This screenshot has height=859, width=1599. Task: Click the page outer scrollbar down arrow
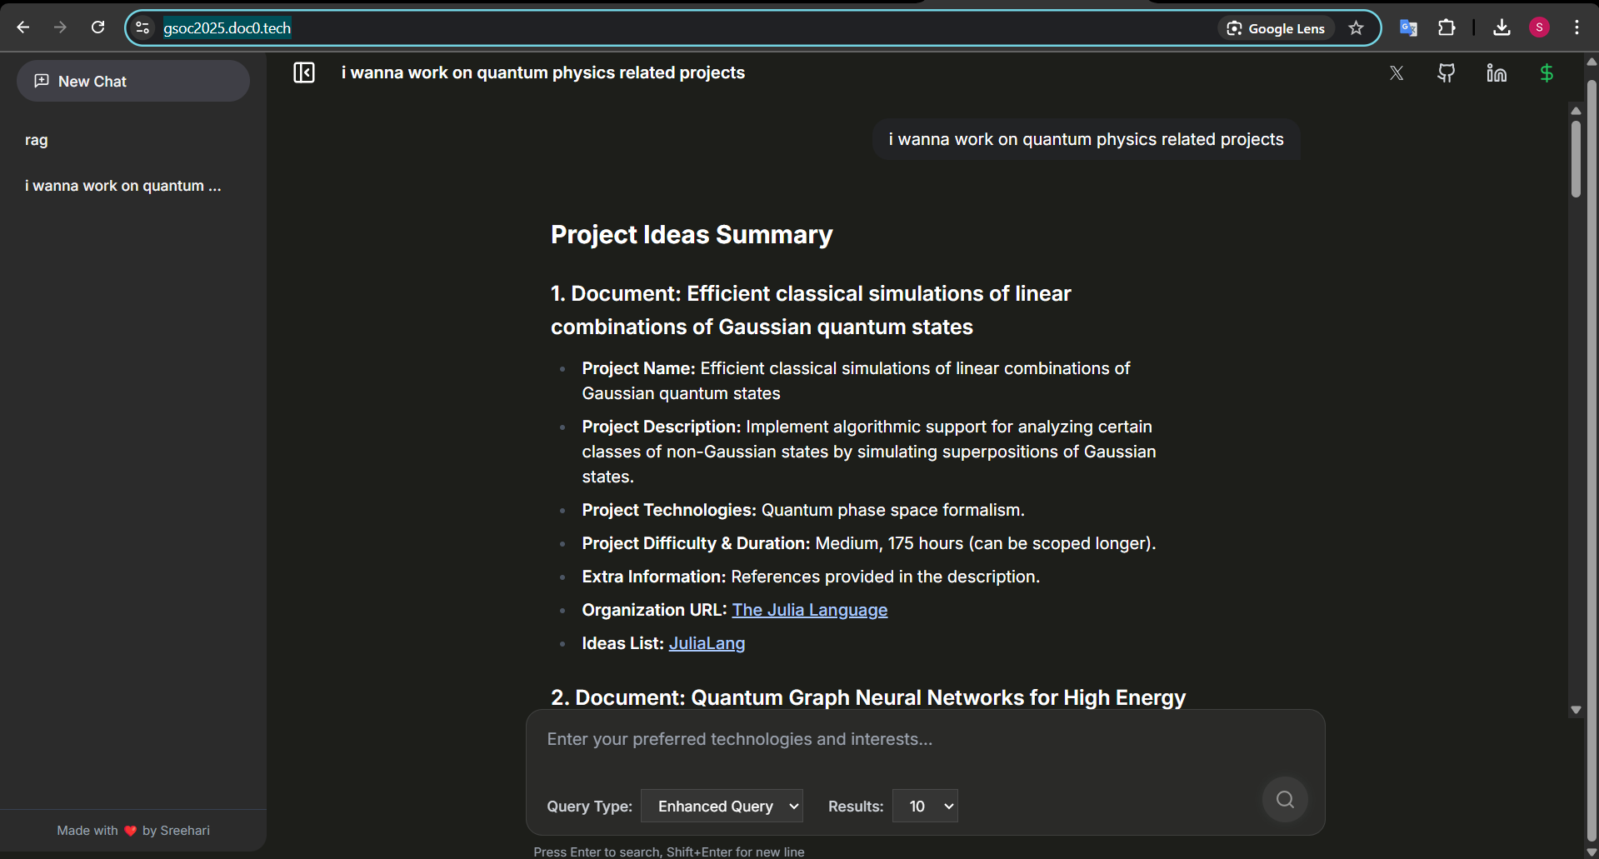pyautogui.click(x=1592, y=851)
